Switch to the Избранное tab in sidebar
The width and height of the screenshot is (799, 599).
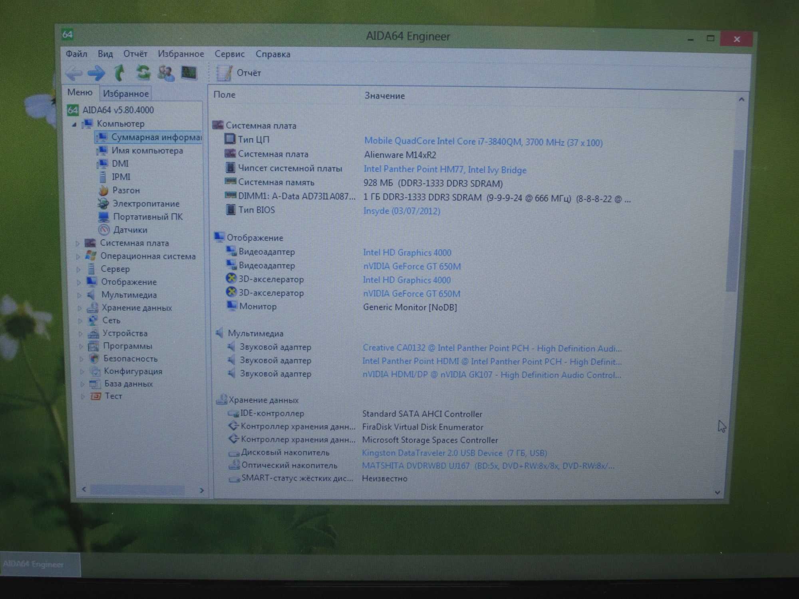[x=125, y=94]
